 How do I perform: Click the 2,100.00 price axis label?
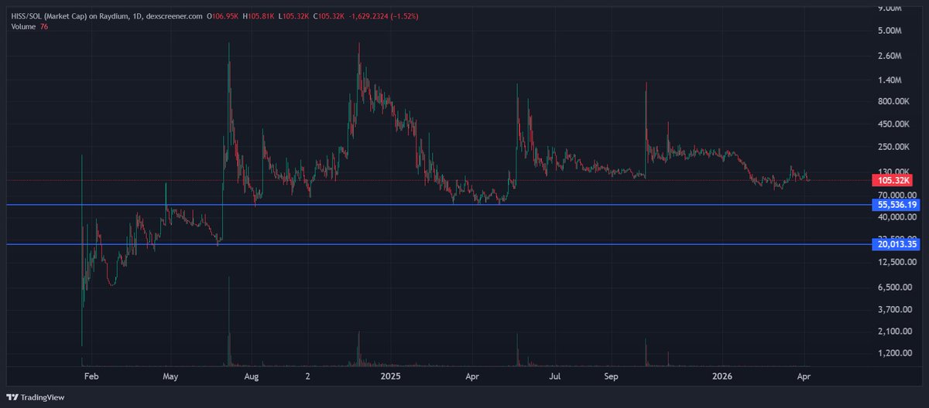[x=893, y=331]
